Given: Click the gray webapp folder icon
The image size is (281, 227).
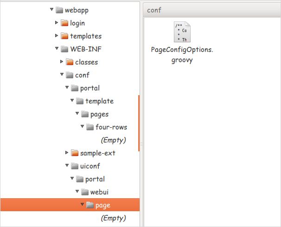Looking at the screenshot, I should [59, 10].
